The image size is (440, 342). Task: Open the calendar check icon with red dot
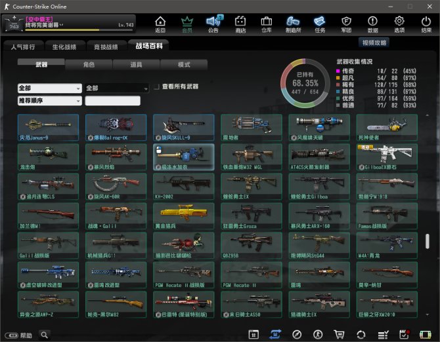(x=404, y=334)
